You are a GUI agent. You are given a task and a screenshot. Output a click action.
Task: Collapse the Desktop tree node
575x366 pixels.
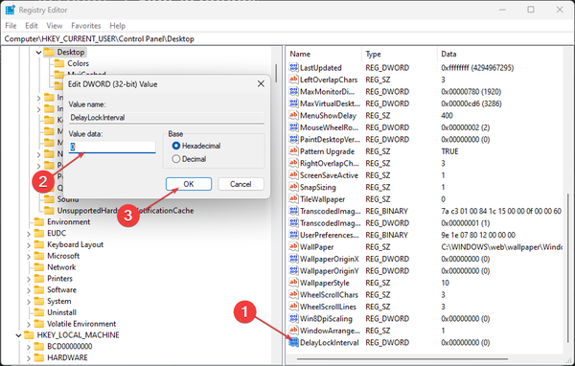[x=38, y=53]
